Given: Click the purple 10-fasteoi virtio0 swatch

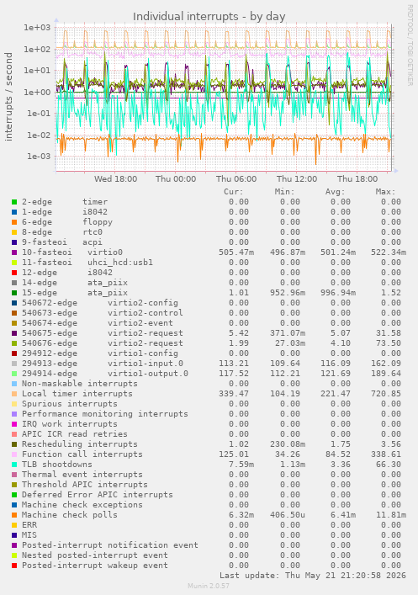Looking at the screenshot, I should (x=14, y=252).
